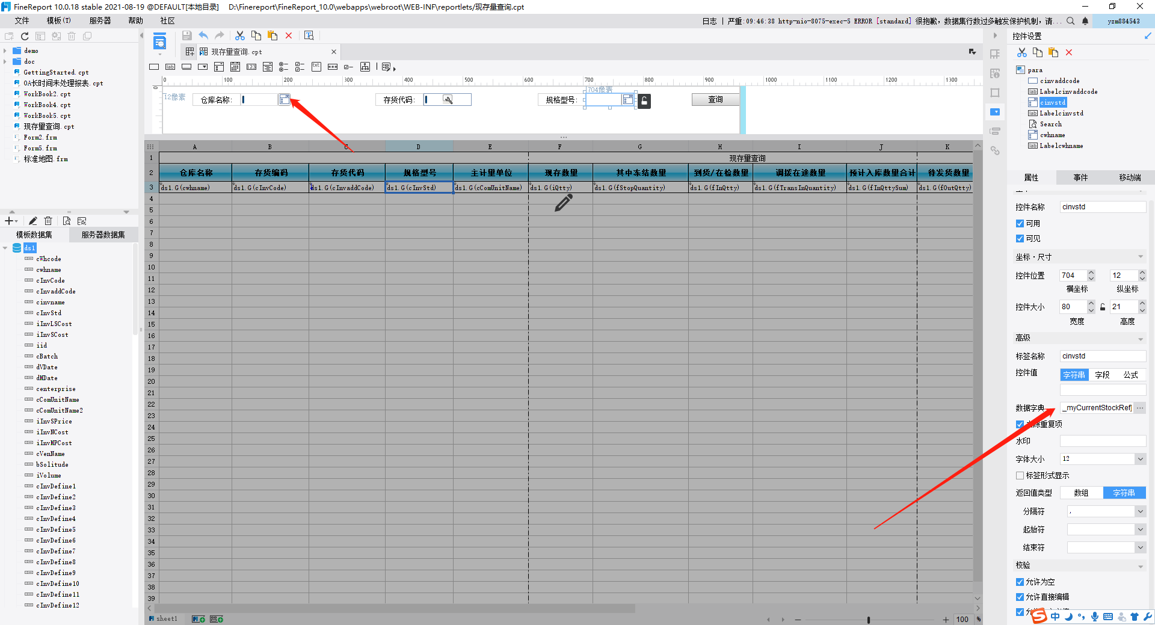The height and width of the screenshot is (625, 1155).
Task: Click inside the 控件名称 input field
Action: click(x=1103, y=207)
